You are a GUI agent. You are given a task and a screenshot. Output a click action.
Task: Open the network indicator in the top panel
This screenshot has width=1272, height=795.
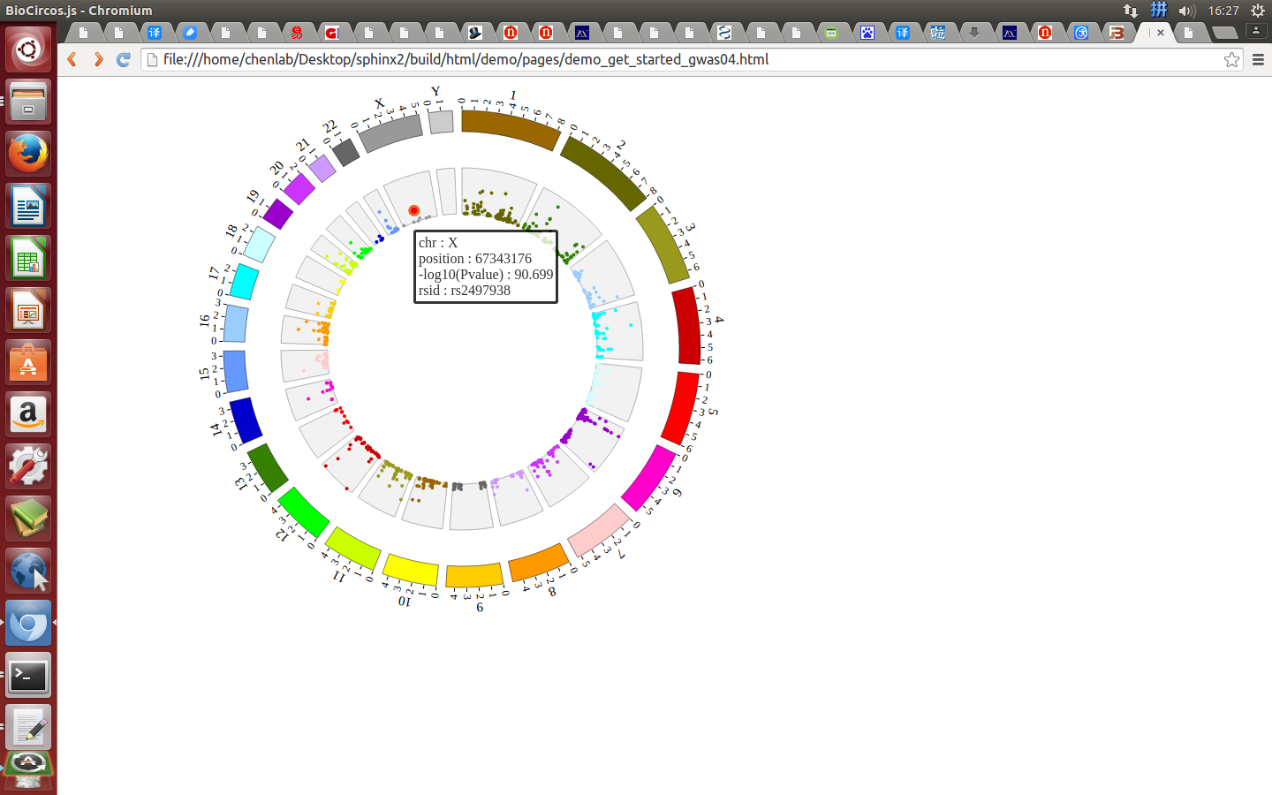point(1131,11)
